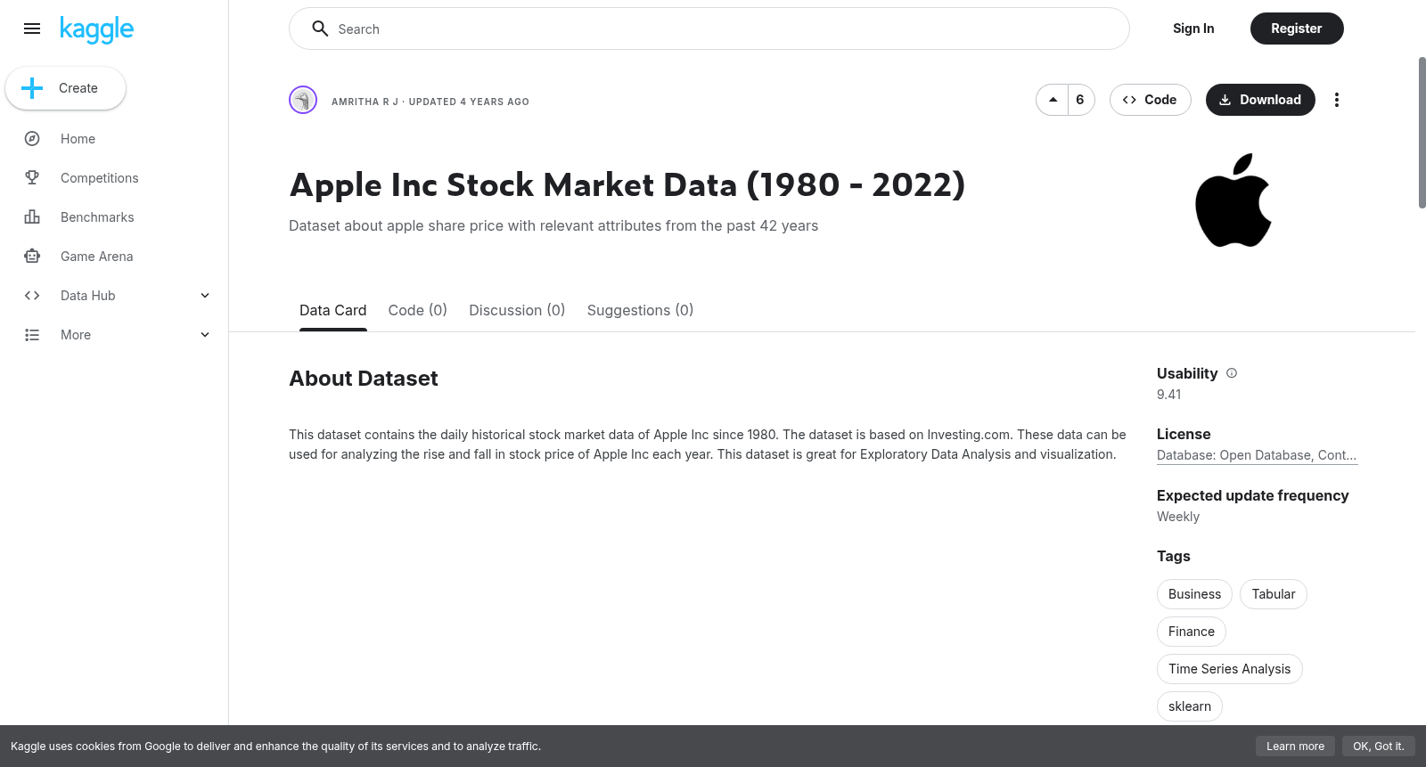Open the Database license link
Screen dimensions: 1426x767
[x=1257, y=455]
